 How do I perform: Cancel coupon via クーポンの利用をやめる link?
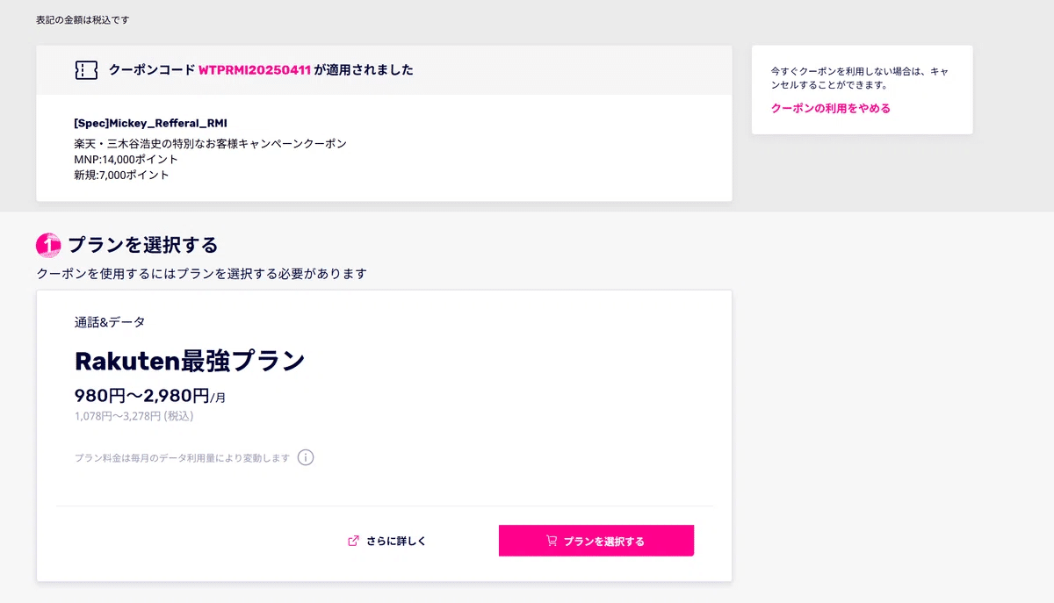[831, 108]
